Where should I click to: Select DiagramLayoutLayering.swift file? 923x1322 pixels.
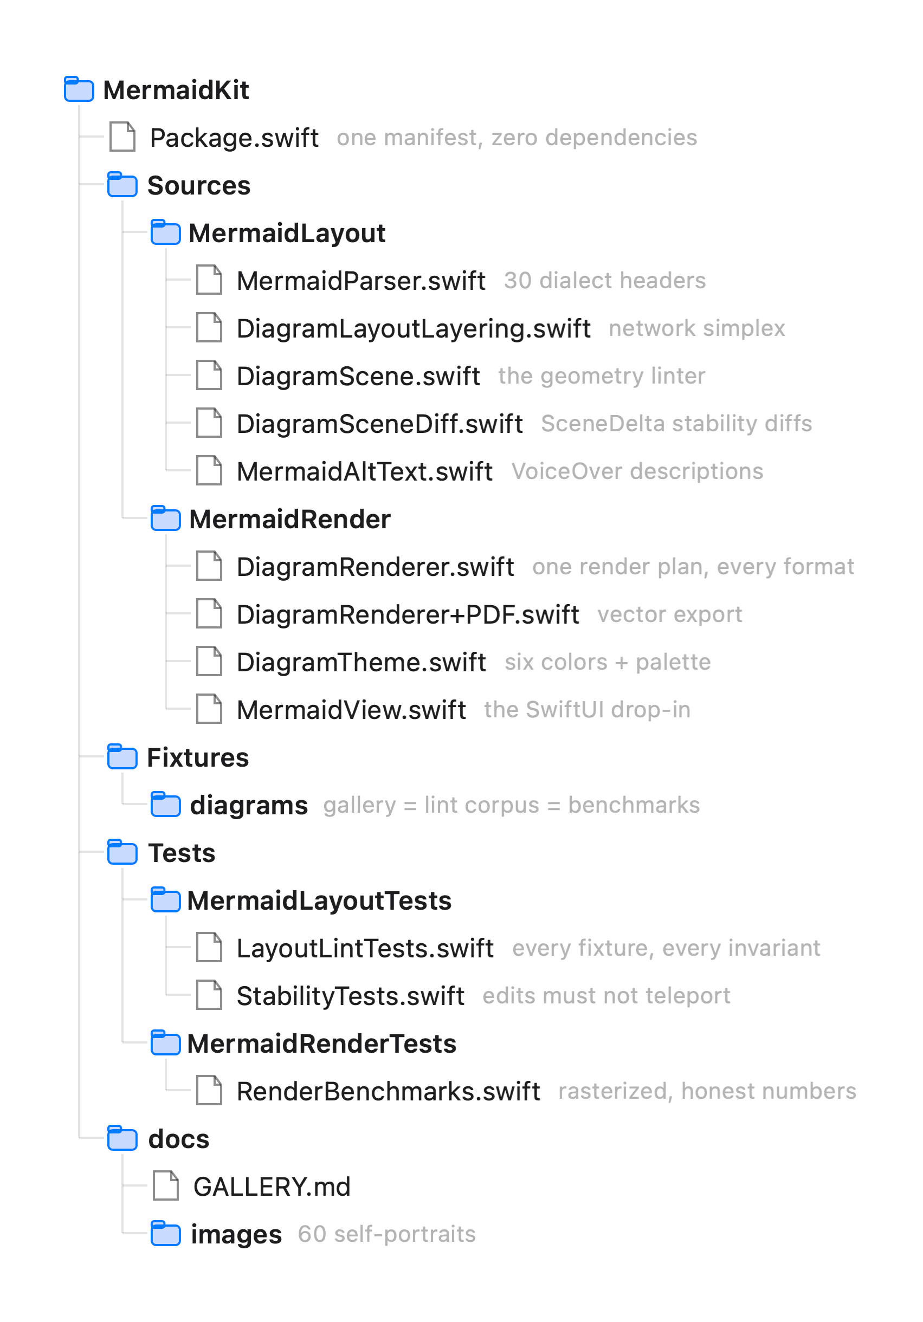pyautogui.click(x=413, y=328)
